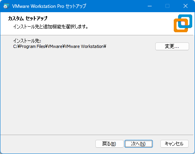
Task: Click the separator line below the header banner
Action: click(97, 35)
